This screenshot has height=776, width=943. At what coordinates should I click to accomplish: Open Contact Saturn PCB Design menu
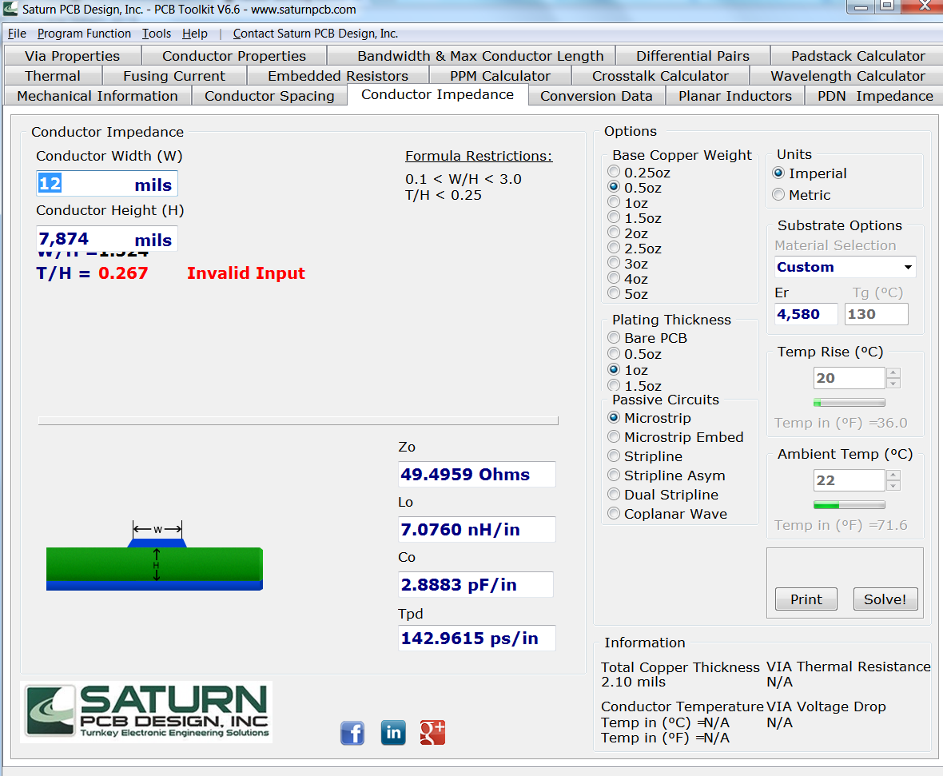pos(316,34)
